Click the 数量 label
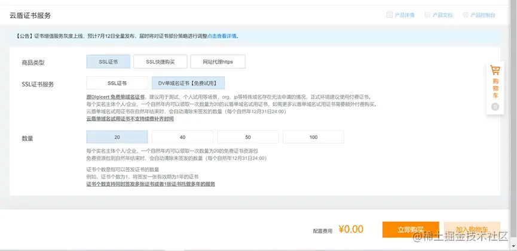 point(27,138)
